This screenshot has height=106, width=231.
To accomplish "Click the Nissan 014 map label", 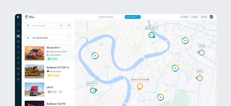I will point(151,28).
